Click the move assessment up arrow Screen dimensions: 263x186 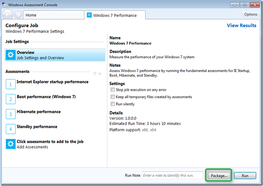point(95,73)
